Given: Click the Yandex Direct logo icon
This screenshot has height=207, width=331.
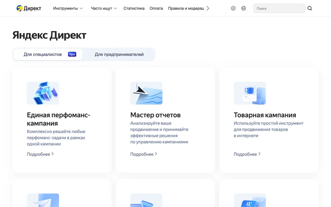Looking at the screenshot, I should (x=19, y=8).
